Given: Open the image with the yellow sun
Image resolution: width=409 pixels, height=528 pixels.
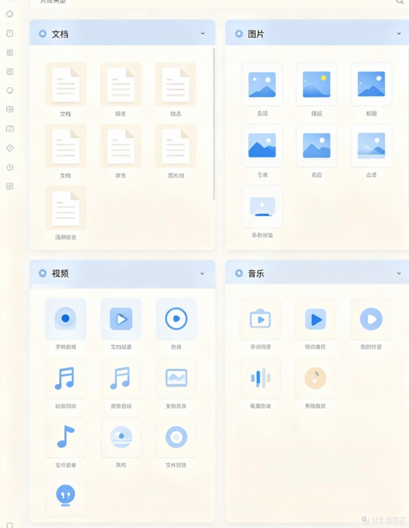Looking at the screenshot, I should [x=317, y=84].
